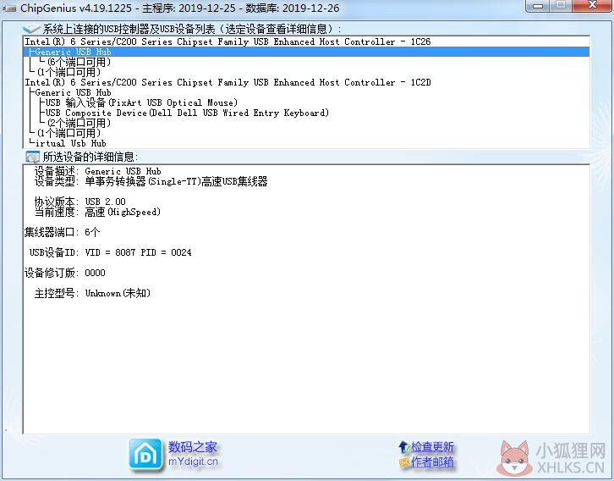This screenshot has width=614, height=481.
Task: Click the ChipGenius title bar app icon
Action: [9, 8]
